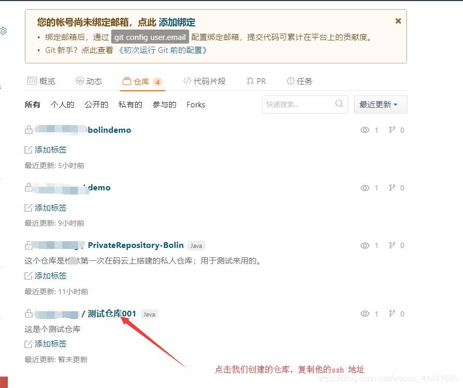
Task: Click the repository count badge 4
Action: pos(157,82)
